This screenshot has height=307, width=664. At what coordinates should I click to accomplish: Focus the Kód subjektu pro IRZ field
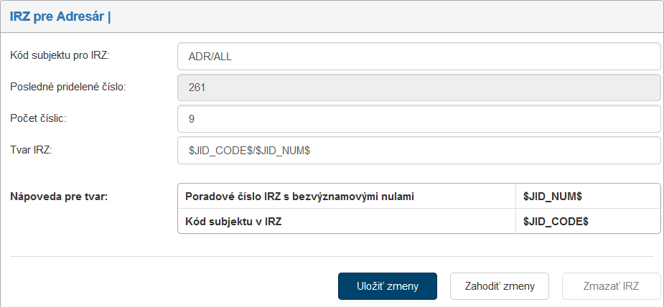(418, 57)
